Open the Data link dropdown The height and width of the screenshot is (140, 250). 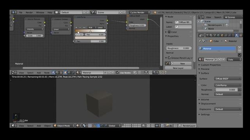pyautogui.click(x=234, y=59)
